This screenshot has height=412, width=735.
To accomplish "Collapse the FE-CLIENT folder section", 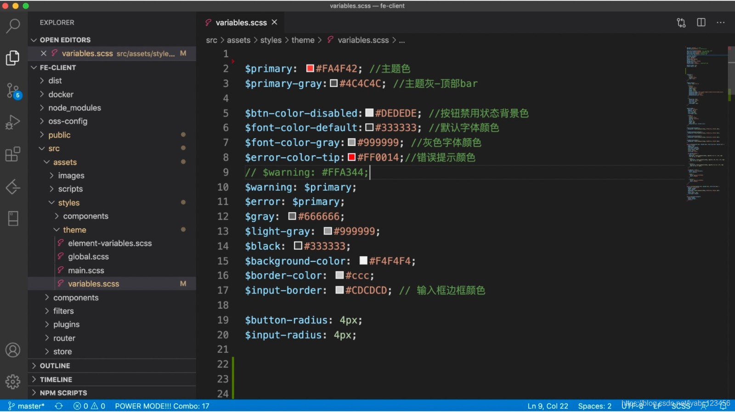I will tap(112, 68).
